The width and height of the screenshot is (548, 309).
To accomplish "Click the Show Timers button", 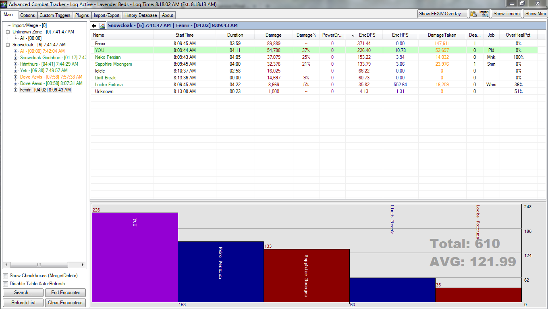I will point(506,14).
